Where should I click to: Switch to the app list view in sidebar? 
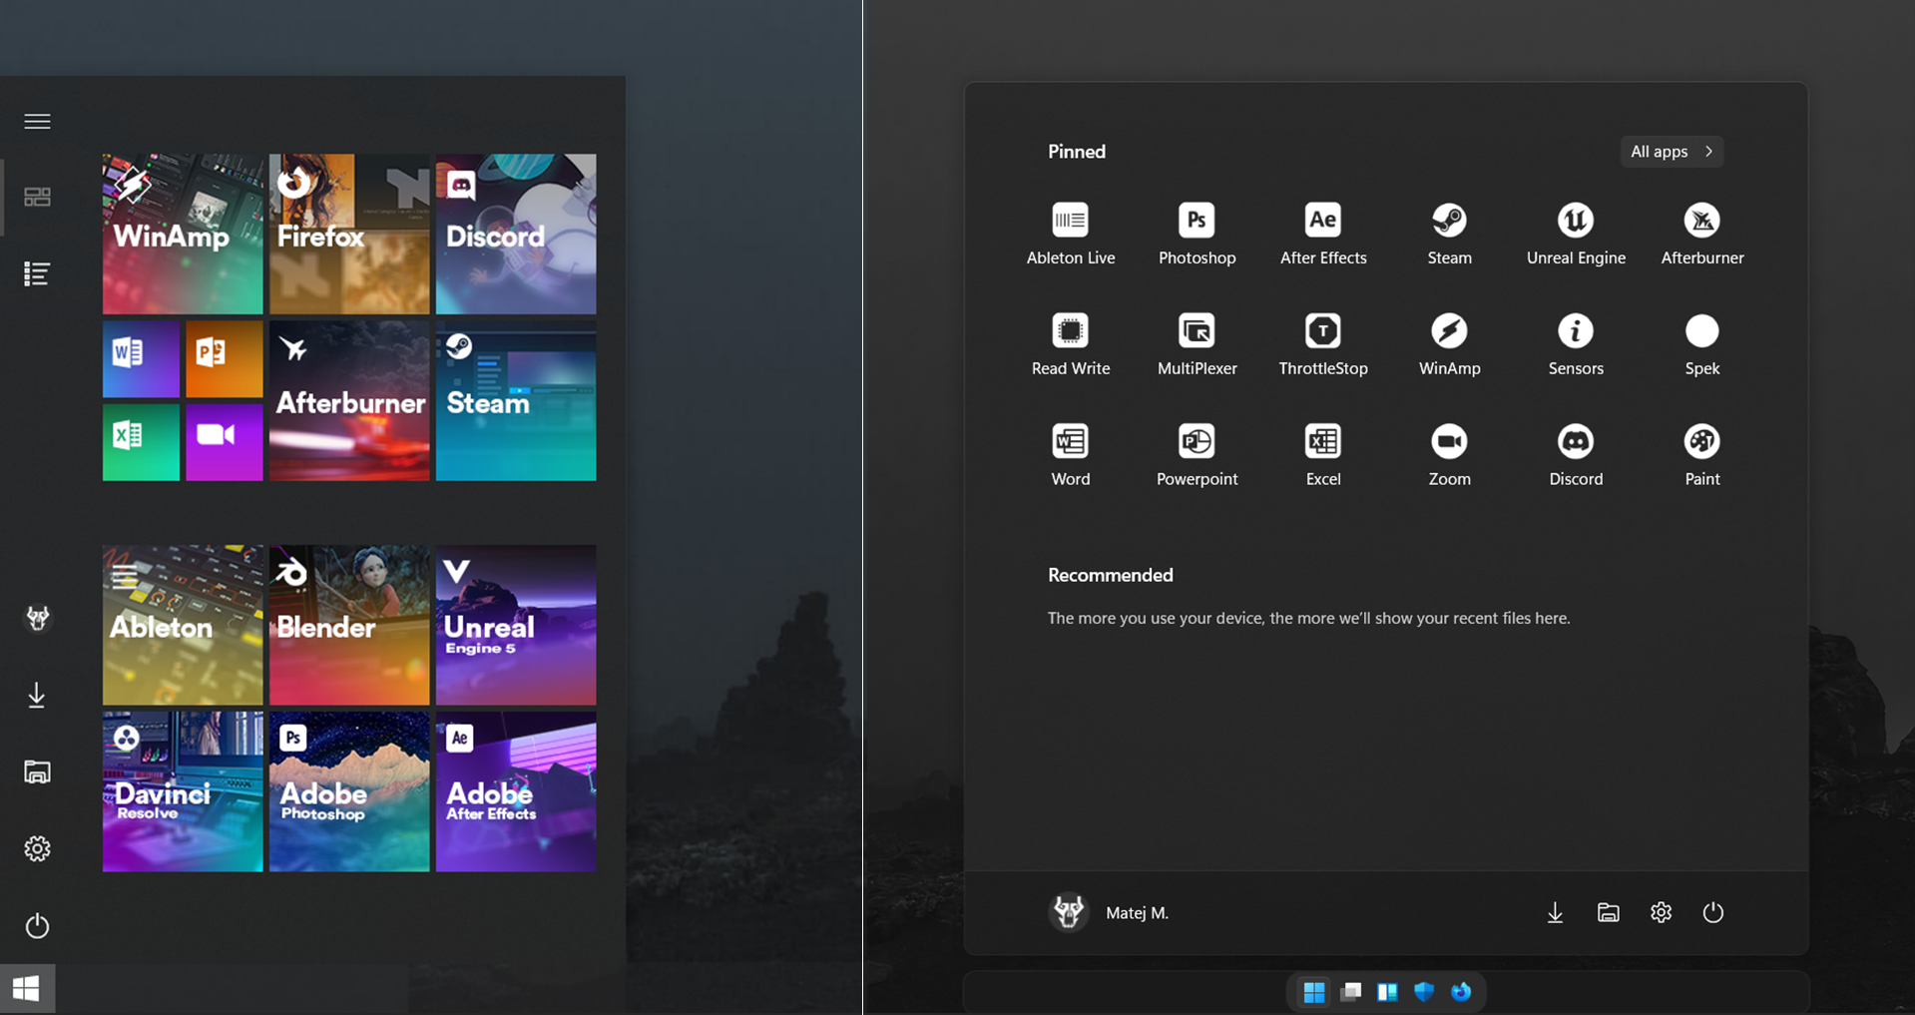(x=37, y=272)
